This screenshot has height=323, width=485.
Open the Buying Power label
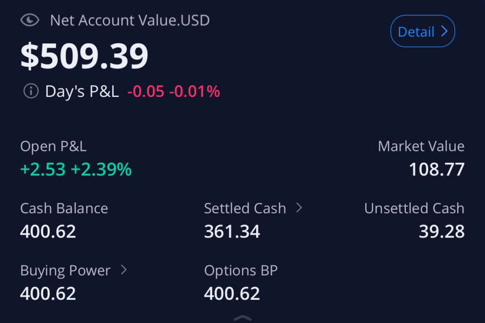65,271
